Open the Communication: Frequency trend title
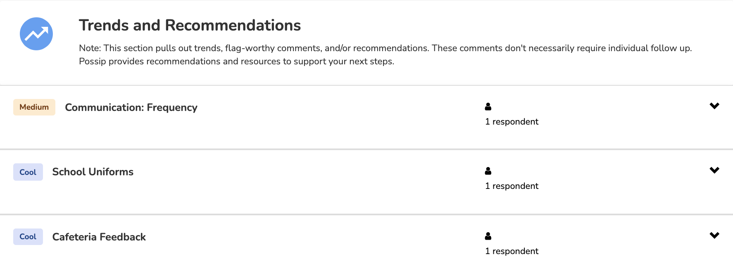This screenshot has height=278, width=733. (x=131, y=108)
